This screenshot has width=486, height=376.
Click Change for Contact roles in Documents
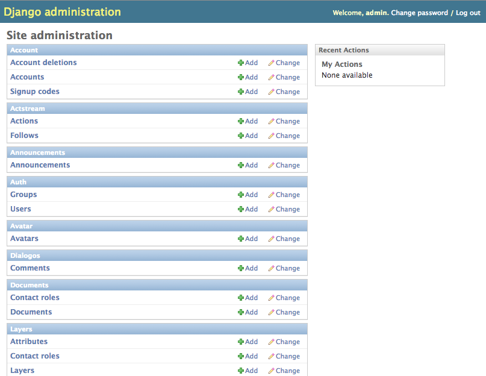pyautogui.click(x=284, y=298)
